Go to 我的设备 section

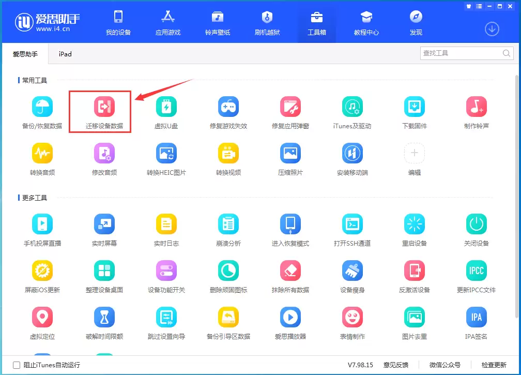tap(118, 22)
